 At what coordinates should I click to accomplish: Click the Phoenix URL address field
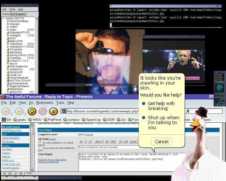100,111
